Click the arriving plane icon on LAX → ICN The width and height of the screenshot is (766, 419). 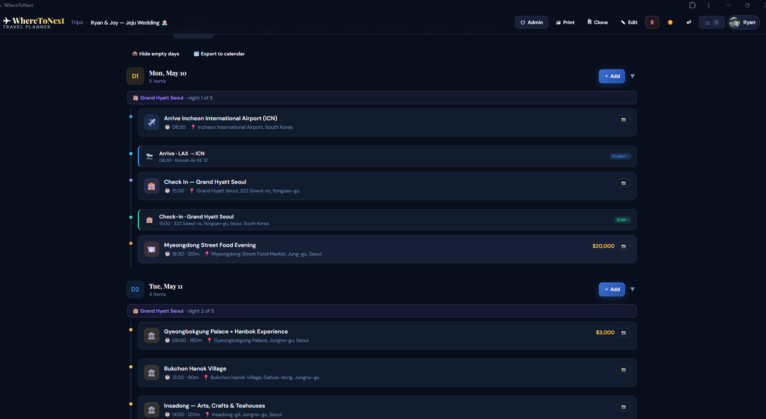(x=150, y=157)
